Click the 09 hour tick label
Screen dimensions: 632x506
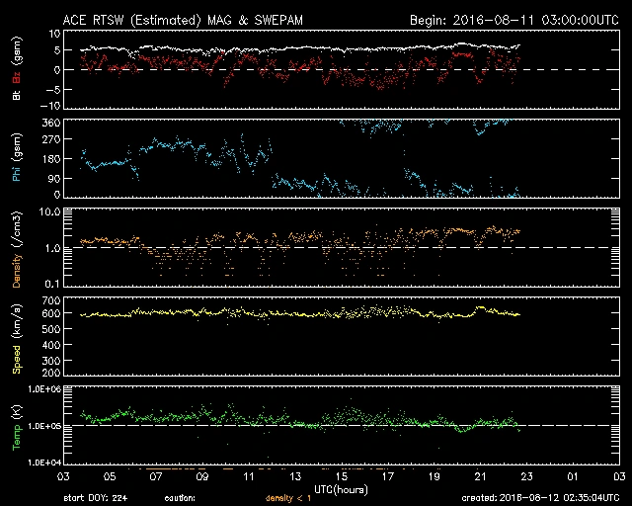click(202, 476)
